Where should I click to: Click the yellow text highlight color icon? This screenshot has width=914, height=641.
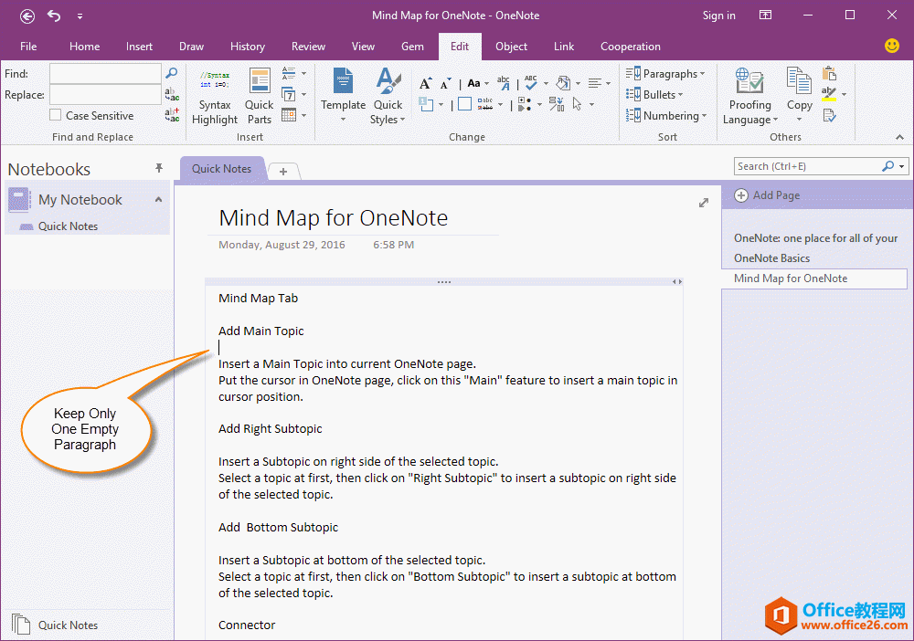828,94
